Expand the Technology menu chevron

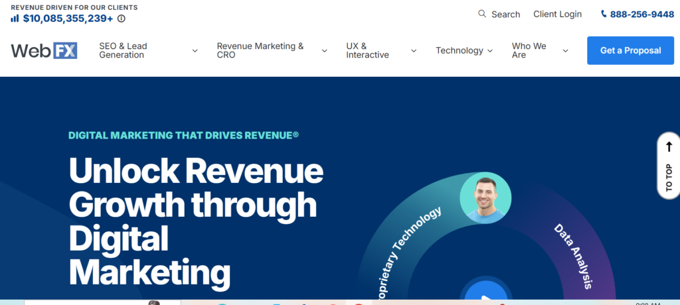point(490,50)
